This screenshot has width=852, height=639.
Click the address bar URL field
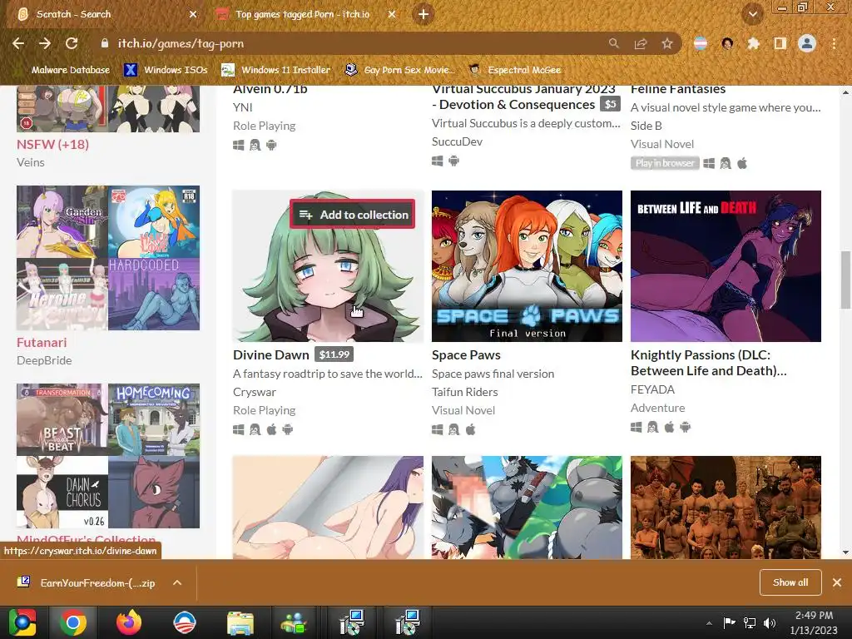point(348,43)
